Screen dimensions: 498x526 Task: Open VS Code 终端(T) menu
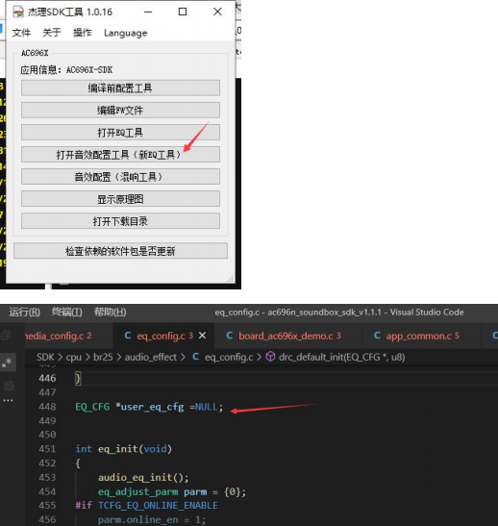66,312
